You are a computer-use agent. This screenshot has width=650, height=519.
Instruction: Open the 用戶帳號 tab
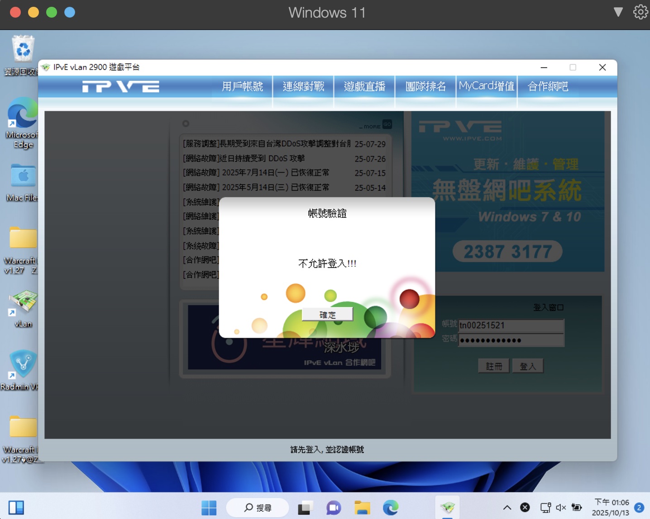coord(242,86)
